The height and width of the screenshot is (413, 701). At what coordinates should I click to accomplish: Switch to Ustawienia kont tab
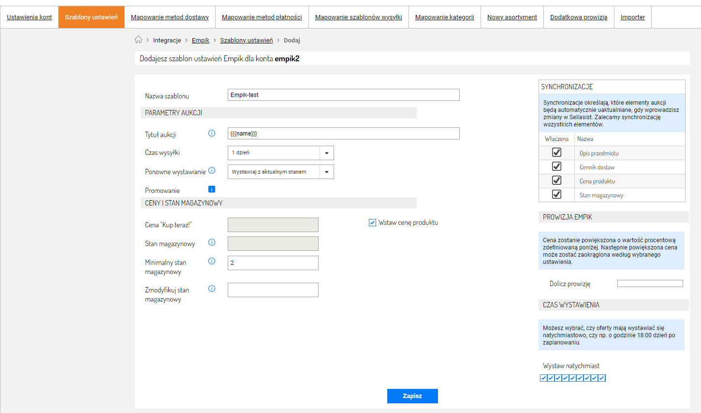coord(29,17)
